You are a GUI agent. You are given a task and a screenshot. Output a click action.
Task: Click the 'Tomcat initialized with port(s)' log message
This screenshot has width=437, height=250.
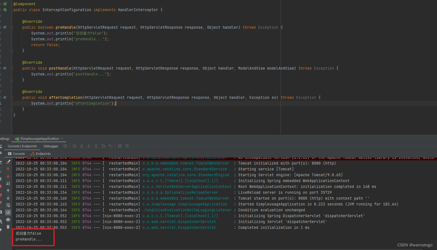(x=287, y=163)
